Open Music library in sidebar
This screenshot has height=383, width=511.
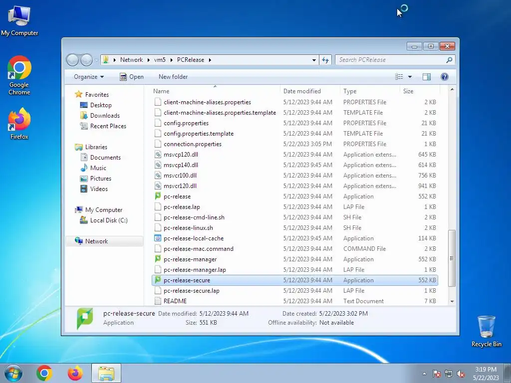click(98, 168)
